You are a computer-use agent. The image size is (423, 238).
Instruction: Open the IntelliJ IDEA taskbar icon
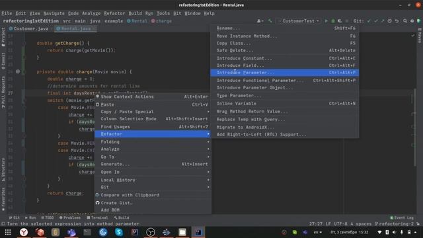click(x=198, y=232)
